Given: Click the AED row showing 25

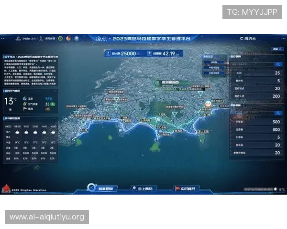Looking at the screenshot, I should coord(256,73).
